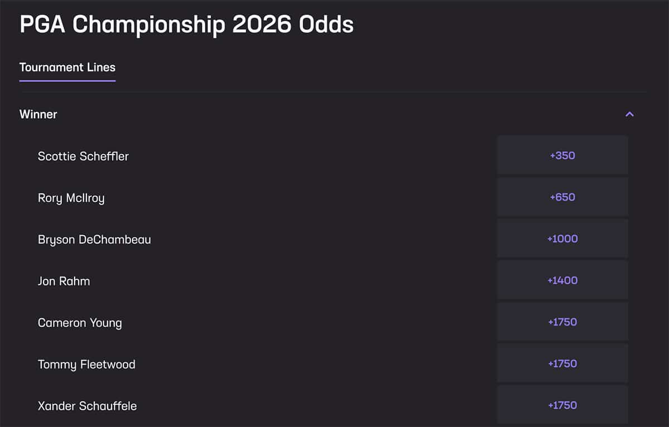The height and width of the screenshot is (427, 669).
Task: Select the +1750 odds for Cameron Young
Action: click(562, 322)
